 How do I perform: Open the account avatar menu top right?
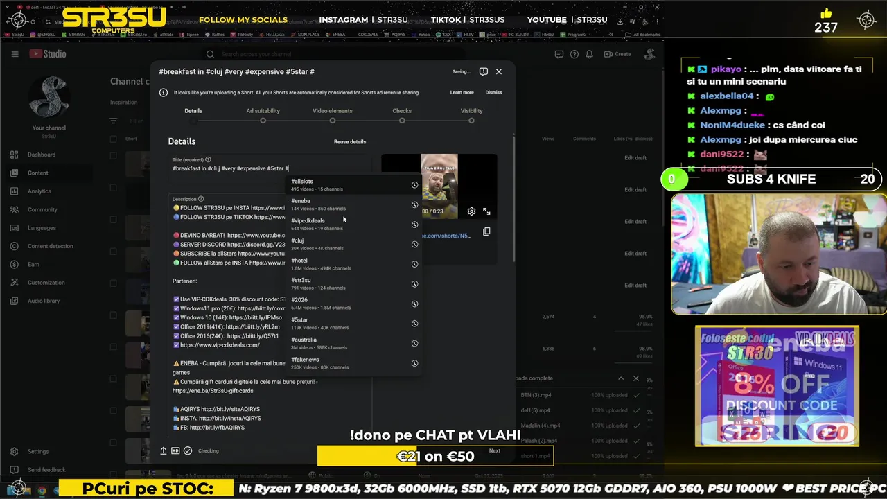(x=649, y=54)
